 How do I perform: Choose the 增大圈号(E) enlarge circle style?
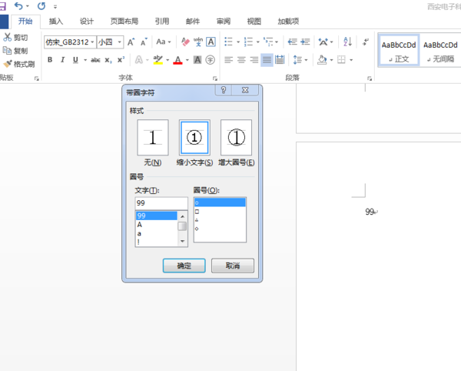pos(236,139)
